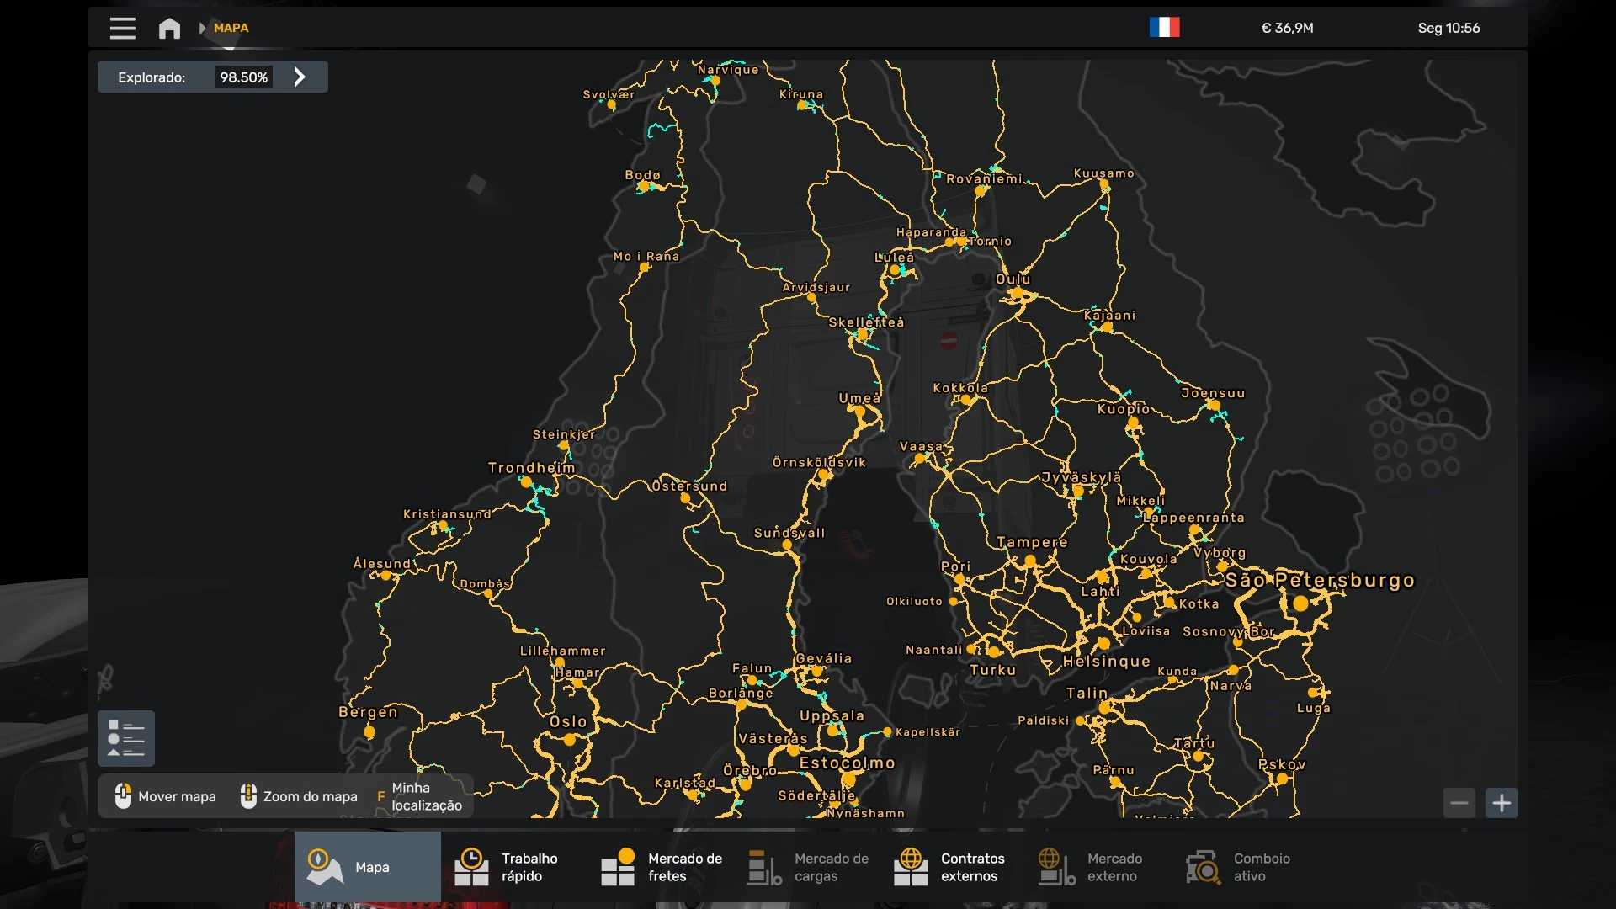The image size is (1616, 909).
Task: Click the MAPA breadcrumb arrow
Action: tap(202, 28)
